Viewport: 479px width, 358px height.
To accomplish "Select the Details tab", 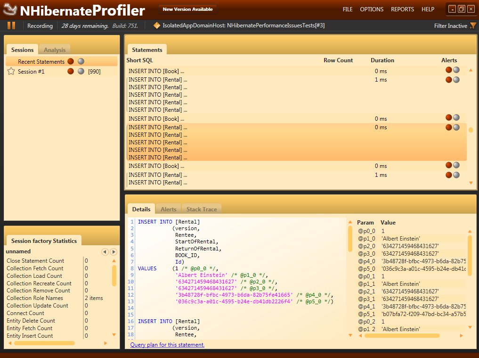I will point(141,209).
